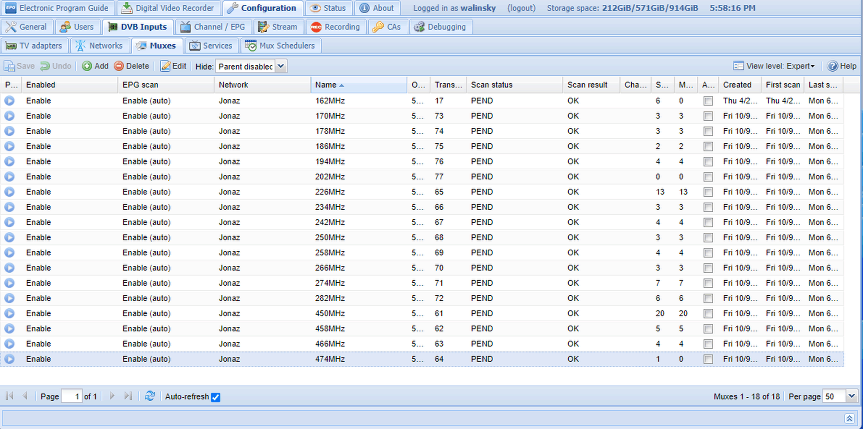Screen dimensions: 863x429
Task: Play the 202MHz mux
Action: [9, 176]
